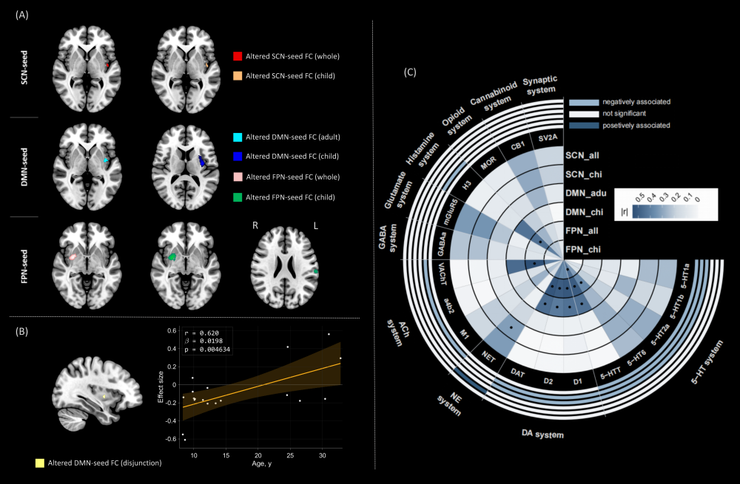Screen dimensions: 740x484
Task: Click the 'mGluR5' receptor label
Action: click(x=451, y=211)
